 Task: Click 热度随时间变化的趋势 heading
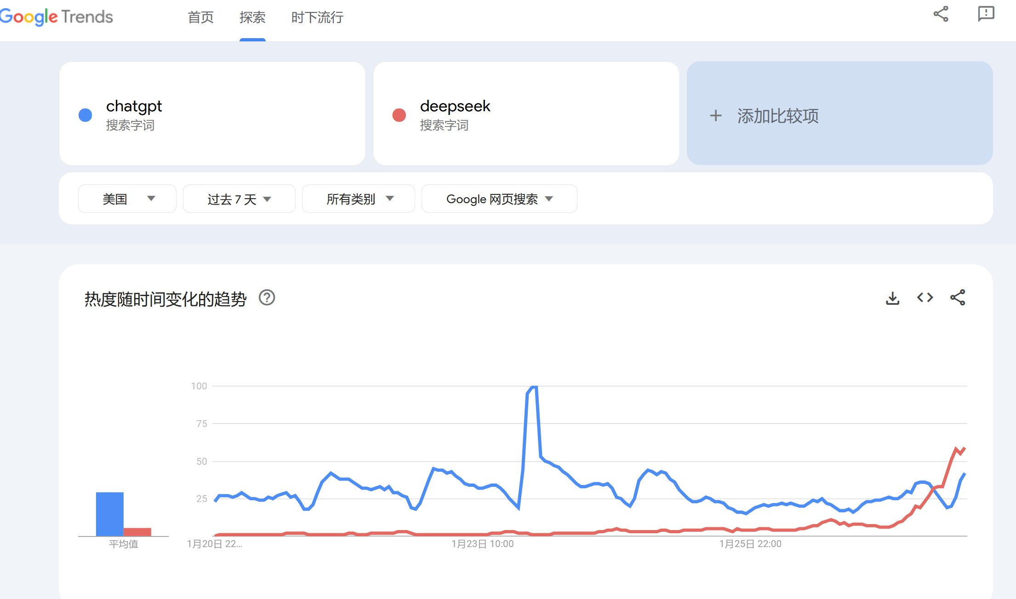coord(166,299)
